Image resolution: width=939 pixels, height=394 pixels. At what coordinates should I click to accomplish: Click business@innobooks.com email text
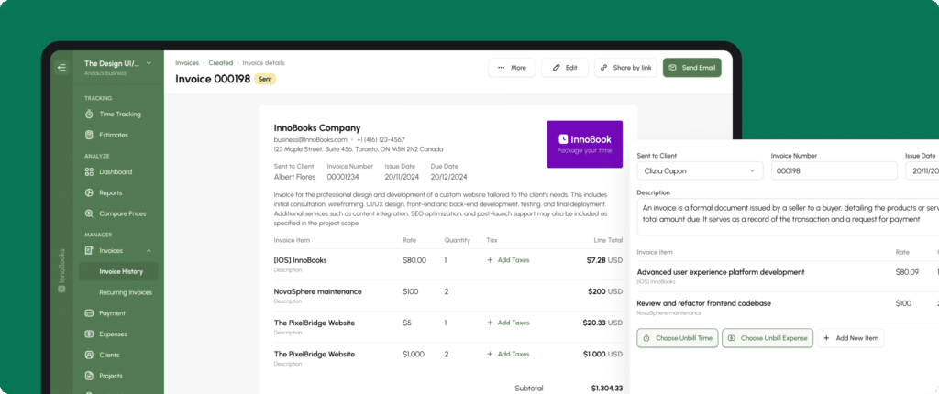[310, 139]
